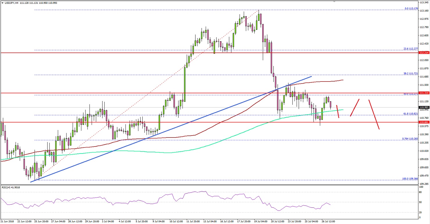Image resolution: width=430 pixels, height=224 pixels.
Task: Open the USDJPY,H4 chart context dropdown arrow
Action: pyautogui.click(x=2, y=3)
